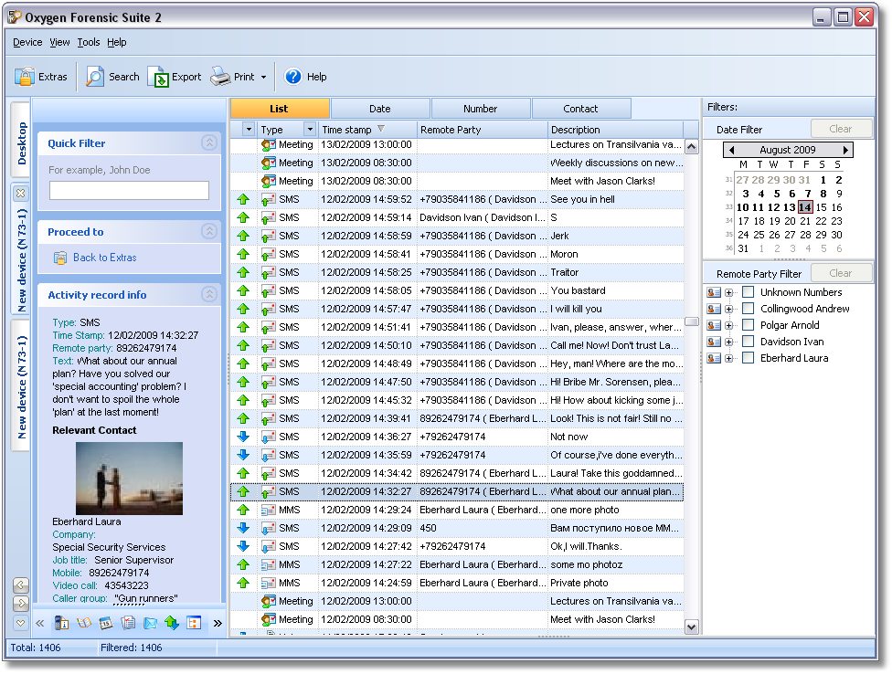Open Extras from the toolbar
This screenshot has width=892, height=674.
[26, 78]
